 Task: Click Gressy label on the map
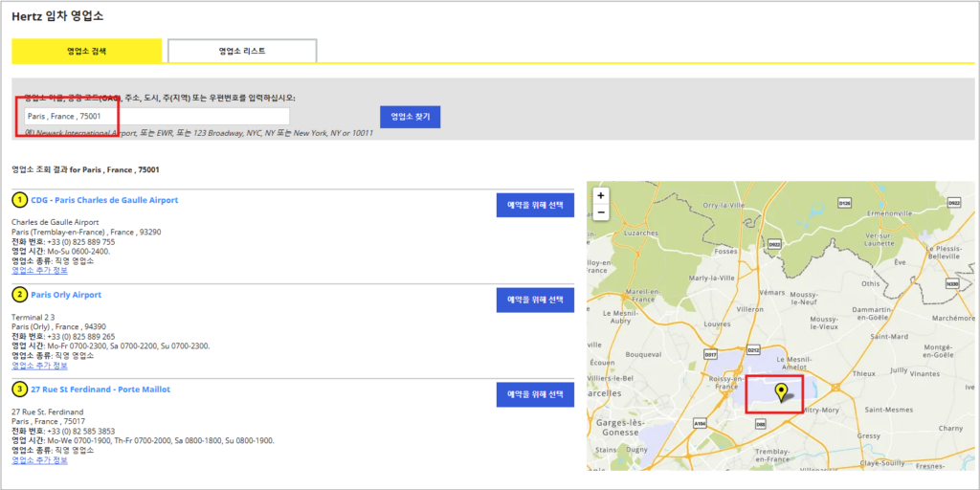pos(870,435)
